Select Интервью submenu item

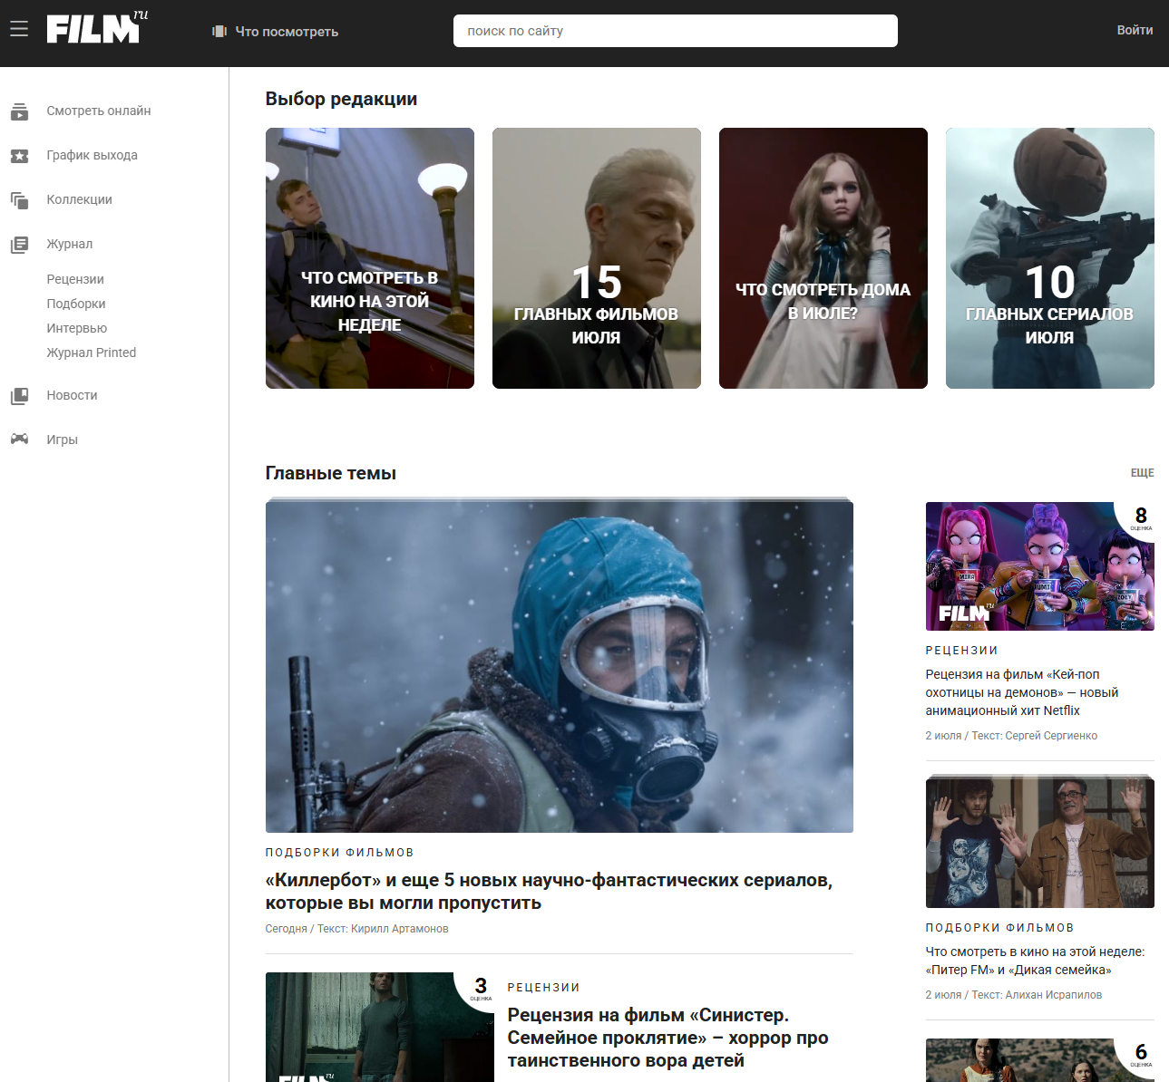[x=77, y=328]
